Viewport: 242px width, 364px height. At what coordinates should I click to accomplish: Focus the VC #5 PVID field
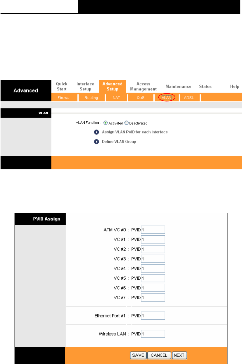point(153,278)
